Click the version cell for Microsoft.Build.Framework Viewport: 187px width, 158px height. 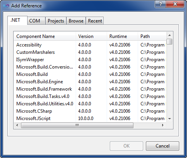click(x=85, y=89)
